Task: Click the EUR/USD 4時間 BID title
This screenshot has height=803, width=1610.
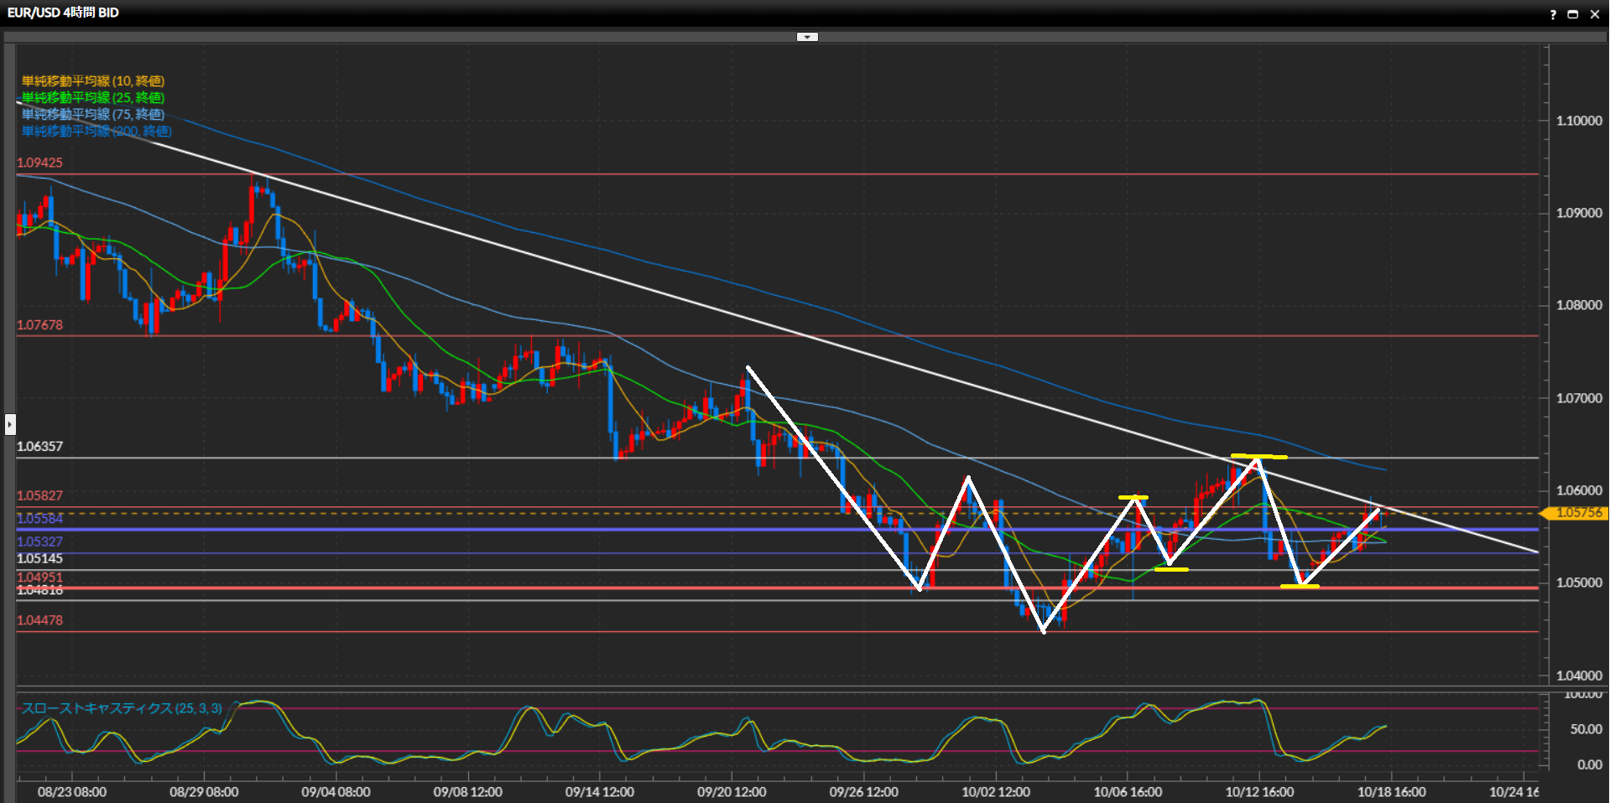Action: pos(63,13)
